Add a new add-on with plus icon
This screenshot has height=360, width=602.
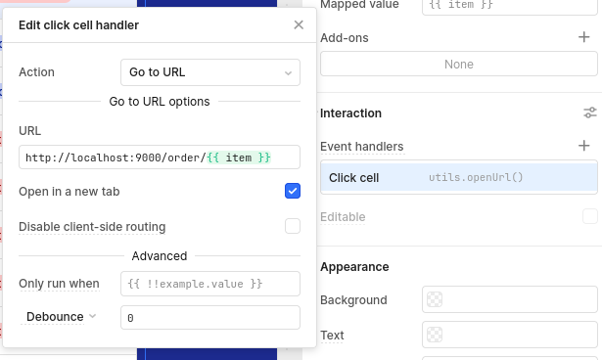pos(583,37)
